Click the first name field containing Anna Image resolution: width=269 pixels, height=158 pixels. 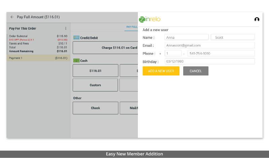[x=187, y=37]
